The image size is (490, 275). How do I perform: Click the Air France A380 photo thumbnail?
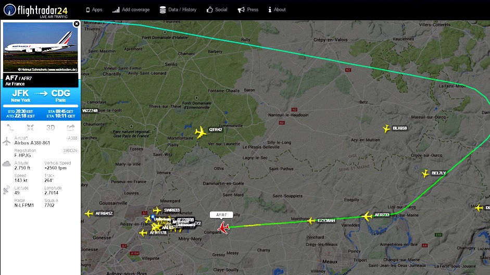(41, 47)
